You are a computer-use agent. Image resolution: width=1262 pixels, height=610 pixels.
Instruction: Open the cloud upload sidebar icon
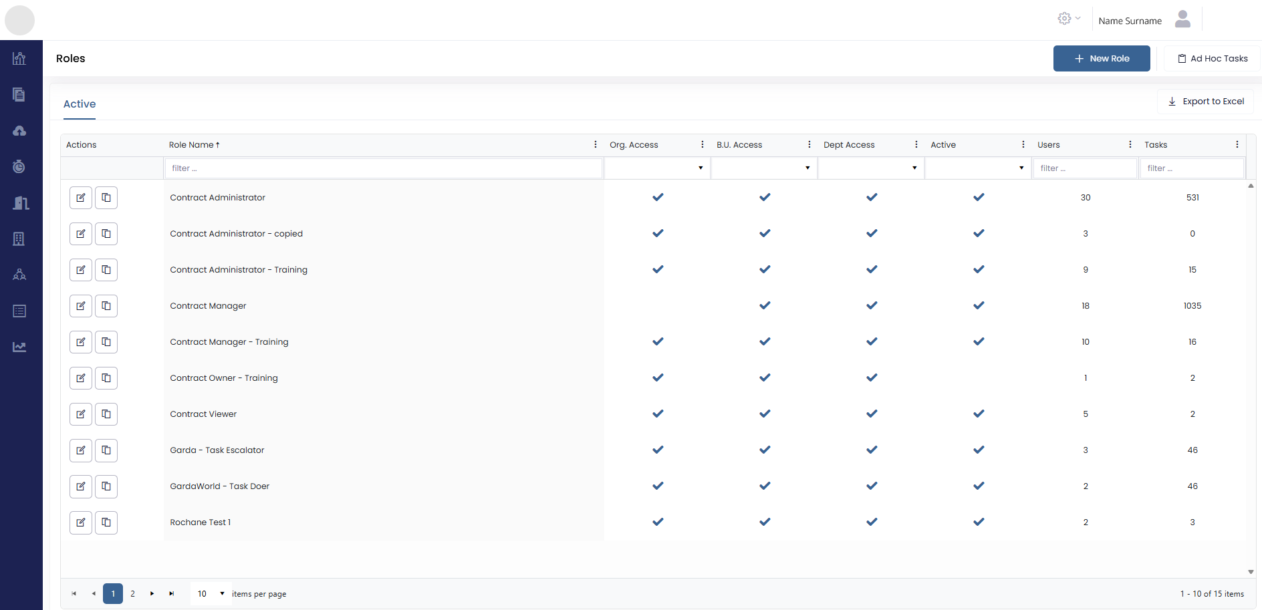[x=19, y=131]
